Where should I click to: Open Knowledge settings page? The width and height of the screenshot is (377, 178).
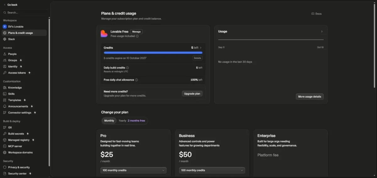coord(25,88)
